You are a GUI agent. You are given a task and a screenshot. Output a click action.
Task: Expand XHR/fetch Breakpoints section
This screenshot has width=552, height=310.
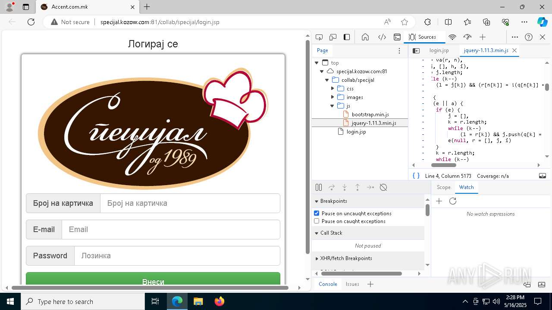(x=317, y=258)
